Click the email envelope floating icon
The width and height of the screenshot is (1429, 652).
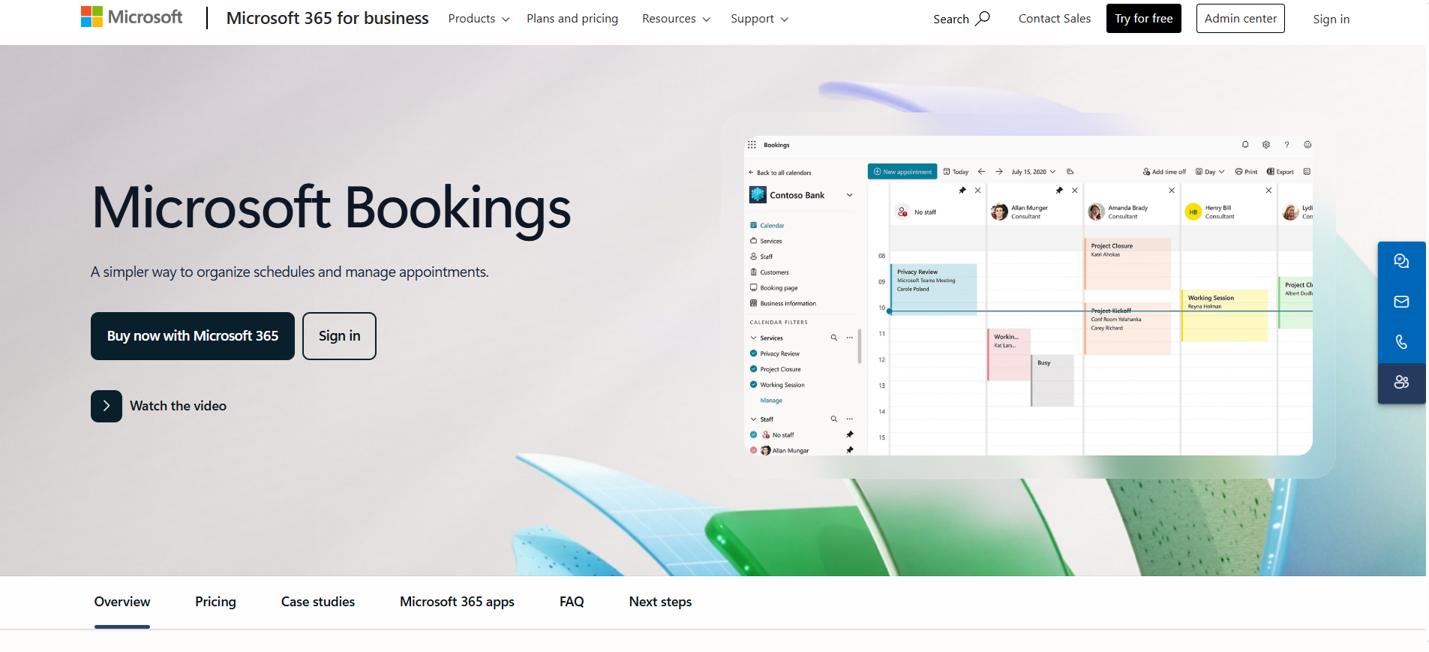tap(1401, 302)
